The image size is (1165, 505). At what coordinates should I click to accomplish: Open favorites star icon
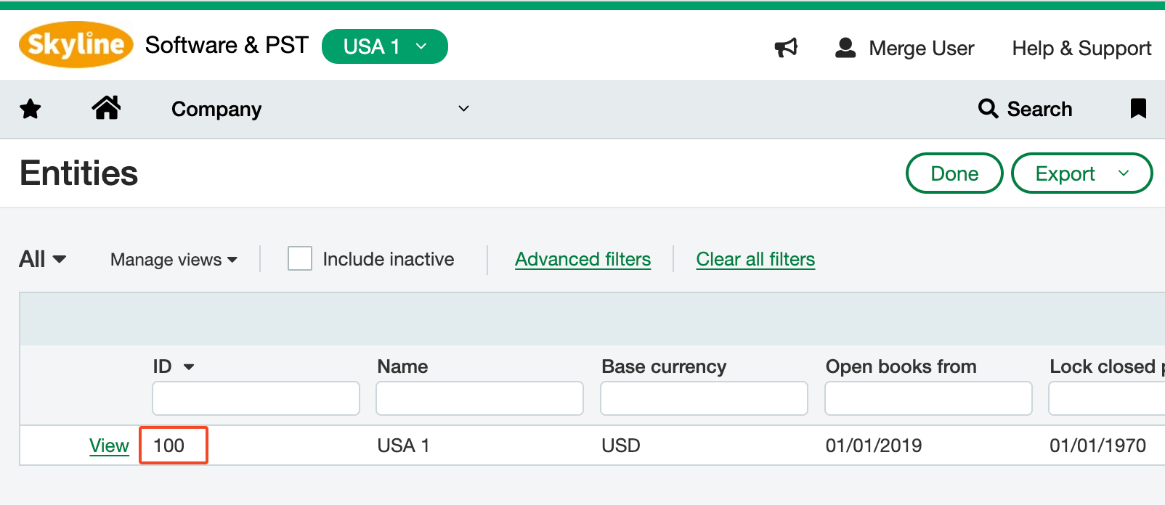pos(31,109)
